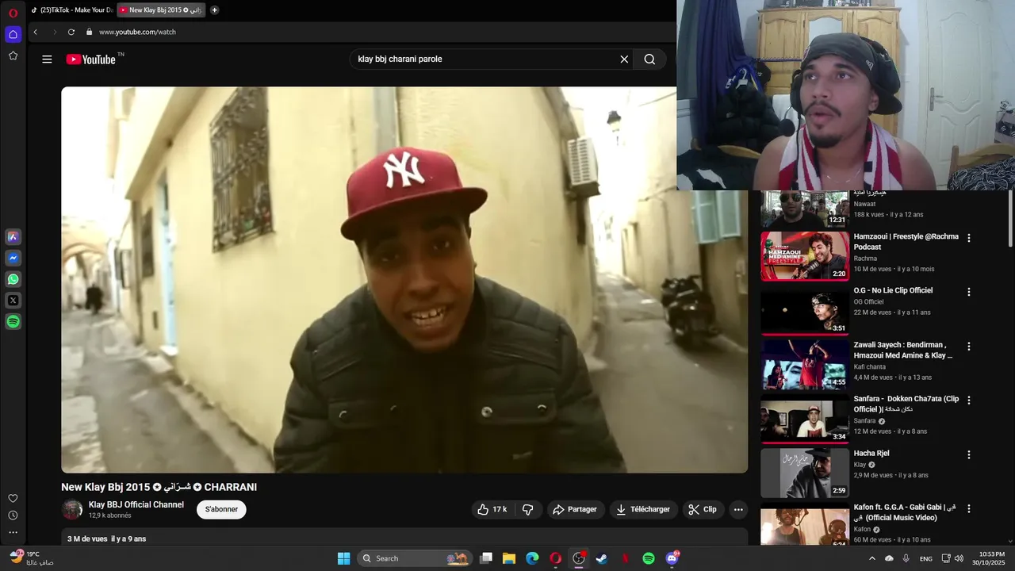Open Windows Start menu
This screenshot has height=571, width=1015.
(343, 558)
